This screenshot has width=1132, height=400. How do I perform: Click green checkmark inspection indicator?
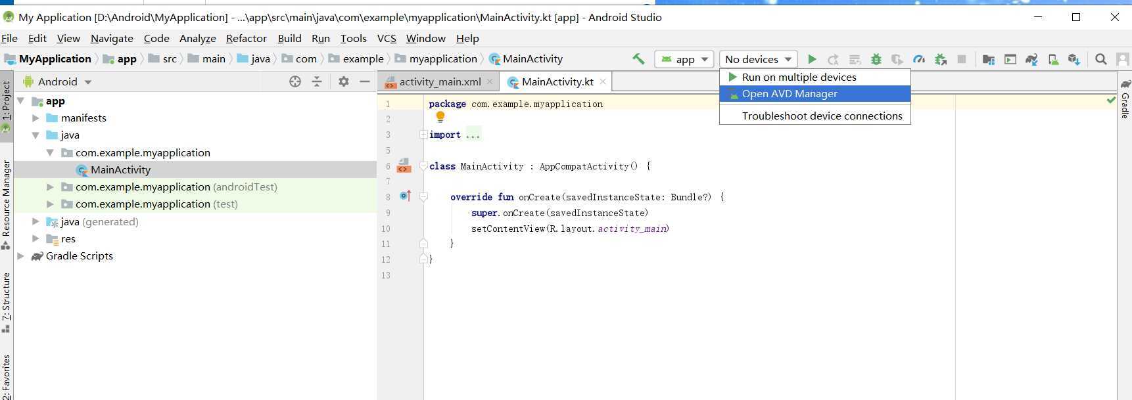click(1111, 100)
